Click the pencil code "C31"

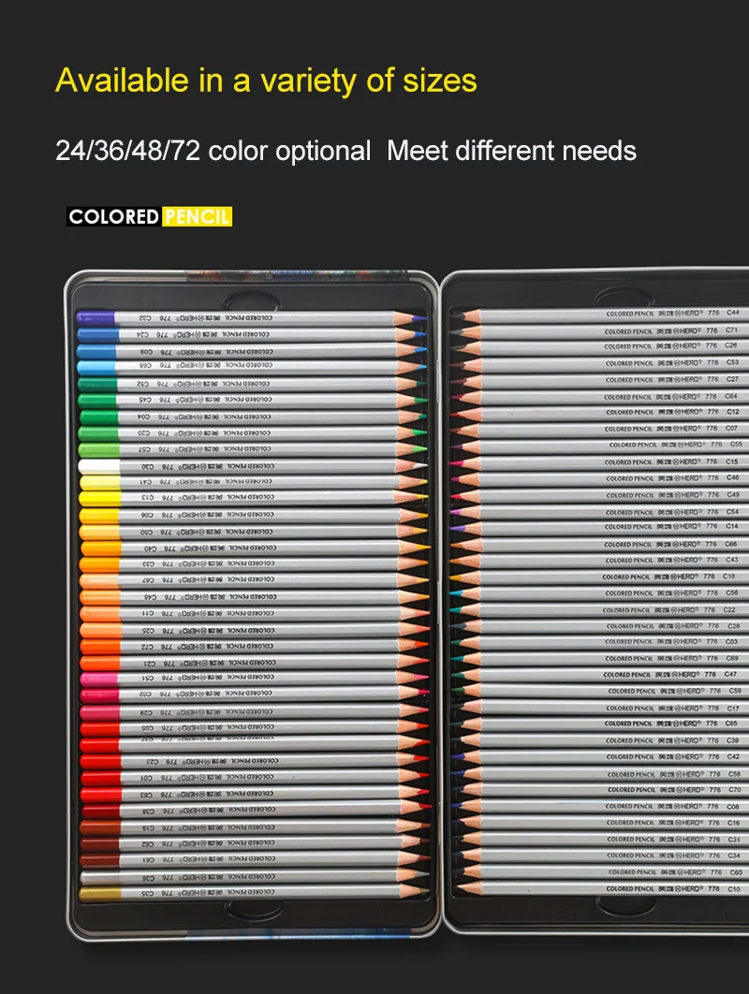pos(734,840)
